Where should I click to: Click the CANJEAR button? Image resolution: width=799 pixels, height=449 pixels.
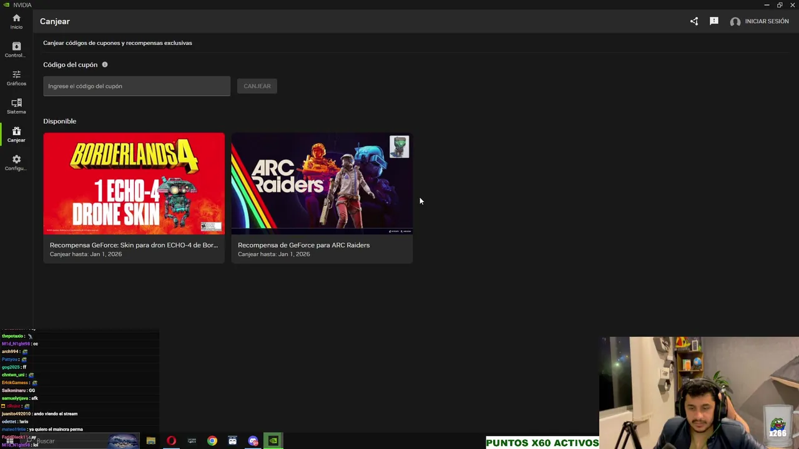(x=257, y=86)
